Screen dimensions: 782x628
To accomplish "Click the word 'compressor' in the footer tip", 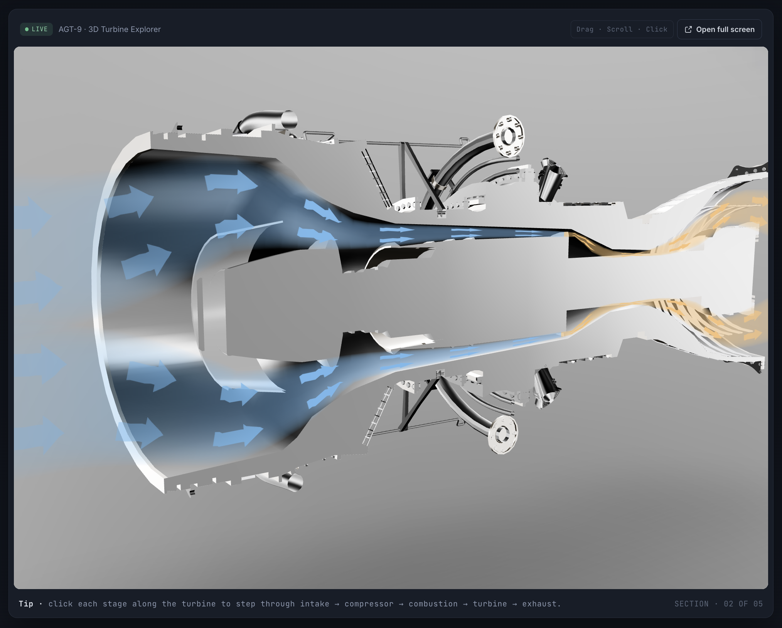I will [x=369, y=604].
